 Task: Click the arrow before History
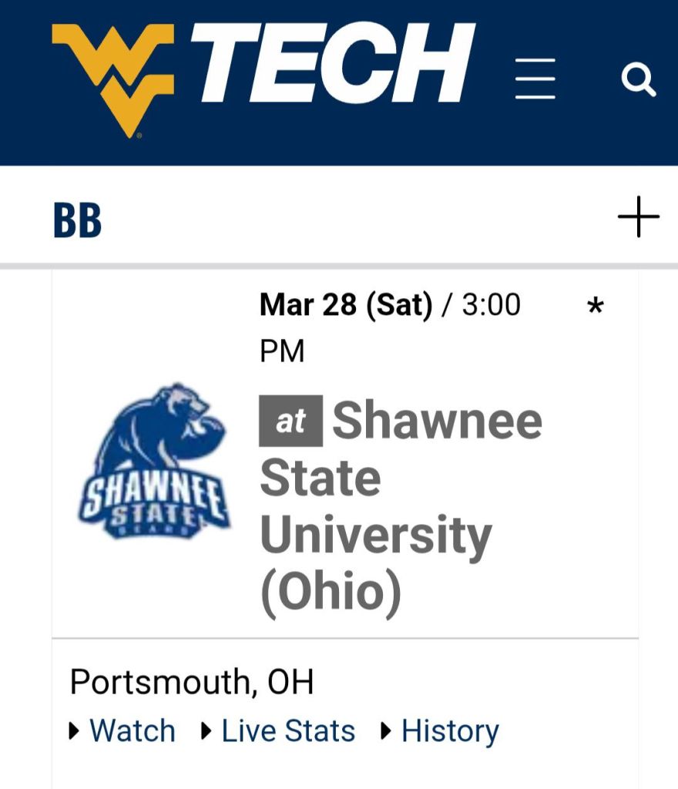387,731
